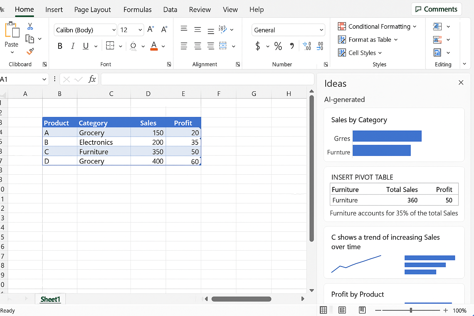Click the Comments button
The height and width of the screenshot is (316, 474).
436,9
